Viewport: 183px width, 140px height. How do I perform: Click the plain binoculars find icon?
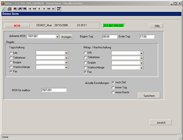pos(15,9)
